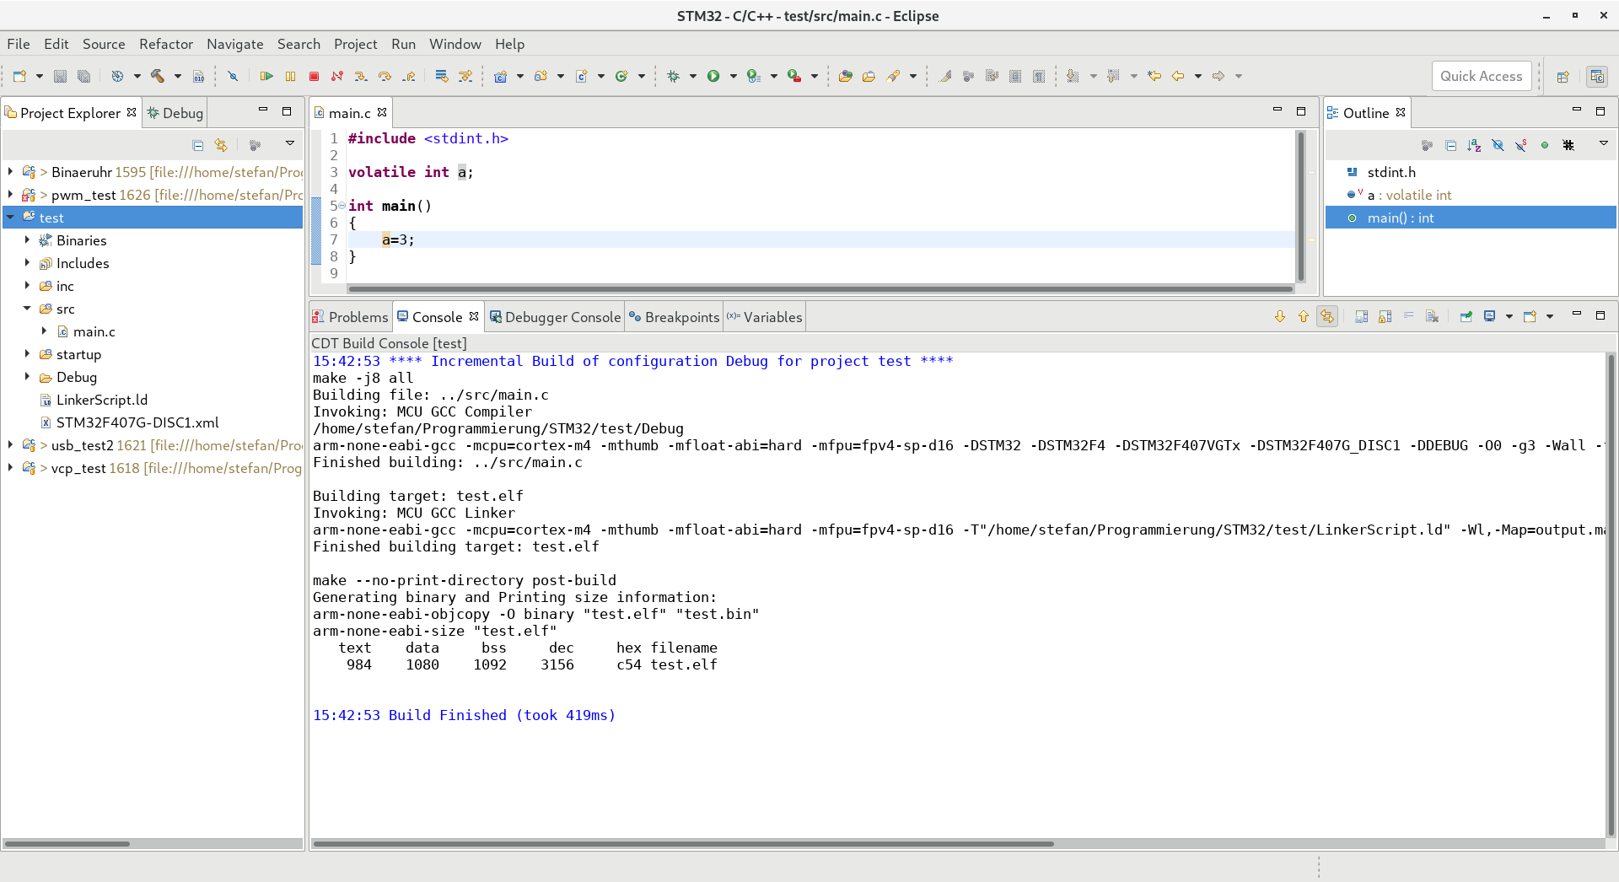Click the New file toolbar icon
Viewport: 1619px width, 882px height.
click(19, 76)
